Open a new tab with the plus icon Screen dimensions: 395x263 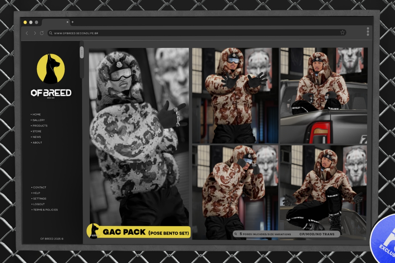pyautogui.click(x=72, y=22)
